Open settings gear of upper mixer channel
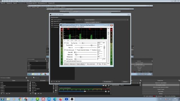 (109, 86)
